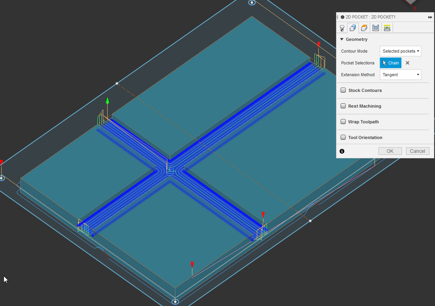
Task: Switch to the Passes tab
Action: click(375, 27)
